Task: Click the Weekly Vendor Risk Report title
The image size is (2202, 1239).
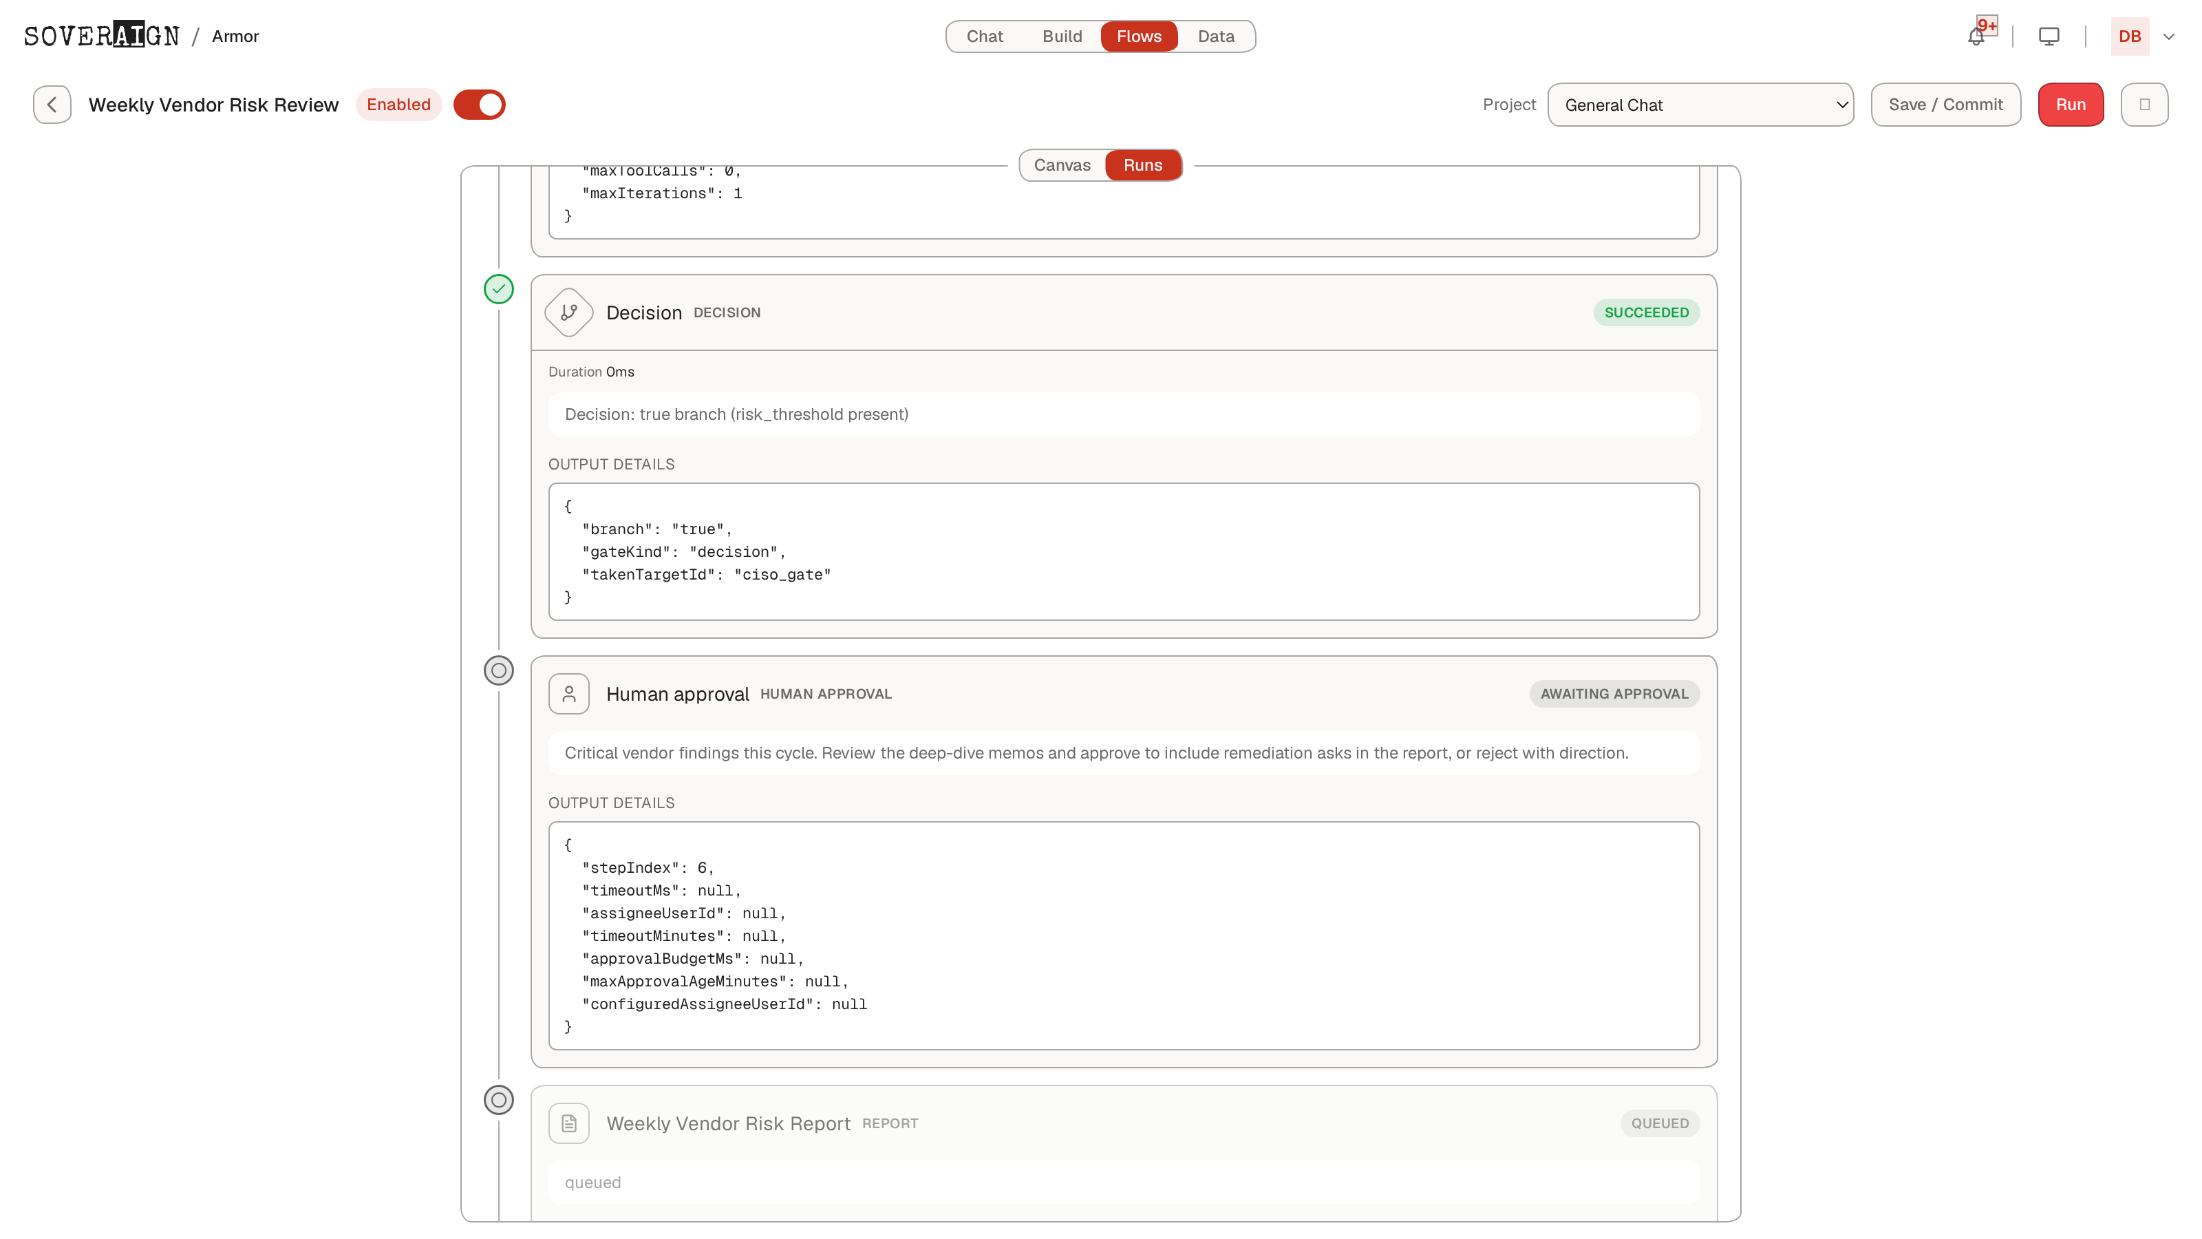Action: pos(728,1123)
